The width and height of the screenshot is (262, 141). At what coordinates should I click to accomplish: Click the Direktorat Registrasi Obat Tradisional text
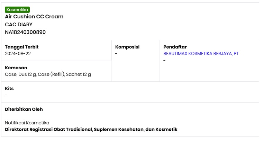click(x=48, y=130)
